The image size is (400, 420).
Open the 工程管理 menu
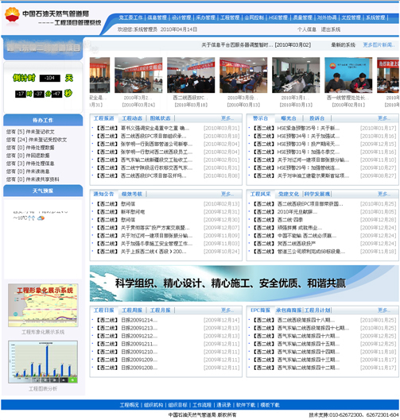click(230, 17)
